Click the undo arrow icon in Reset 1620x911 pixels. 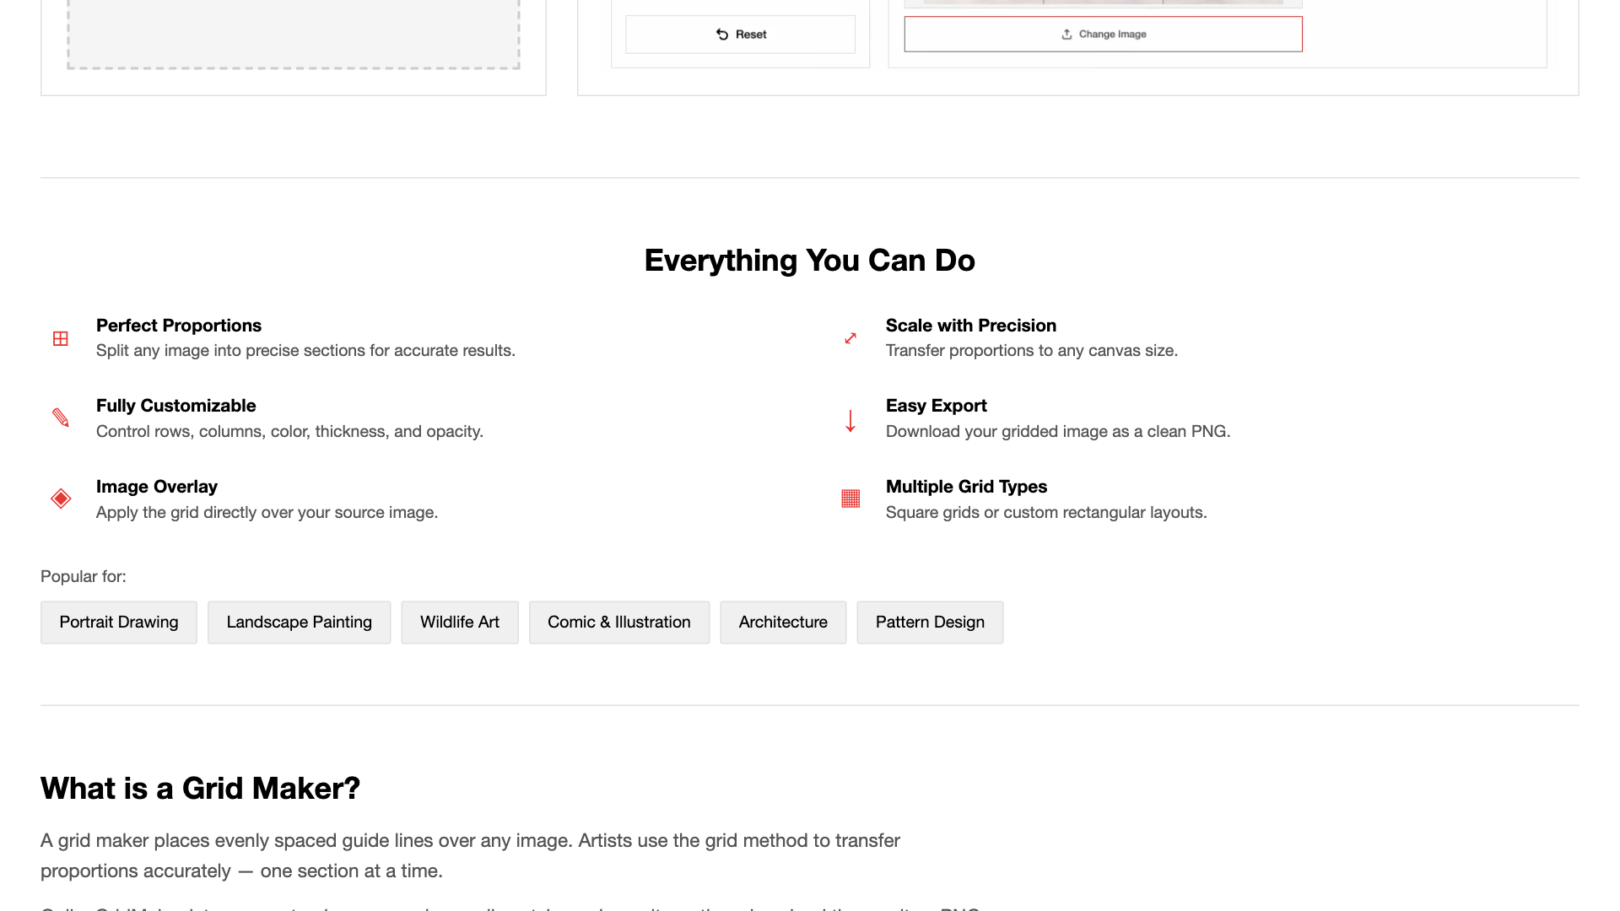(x=722, y=35)
